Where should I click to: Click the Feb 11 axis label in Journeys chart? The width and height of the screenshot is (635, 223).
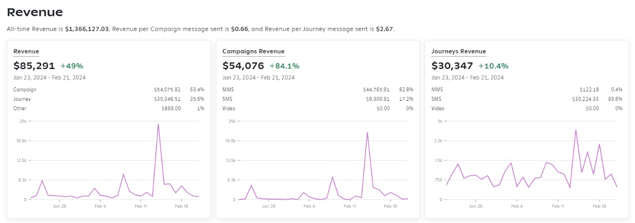(x=558, y=206)
